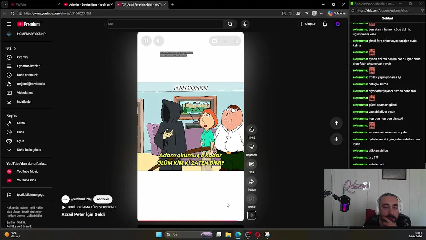Open the account avatar menu

338,24
